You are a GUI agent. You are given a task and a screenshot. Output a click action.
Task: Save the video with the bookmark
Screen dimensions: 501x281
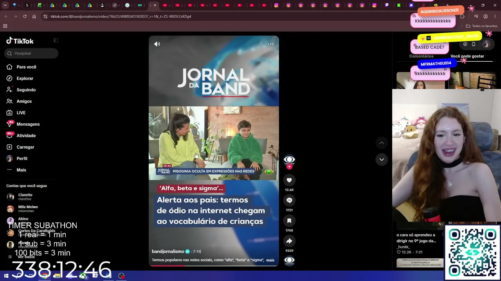coord(289,221)
